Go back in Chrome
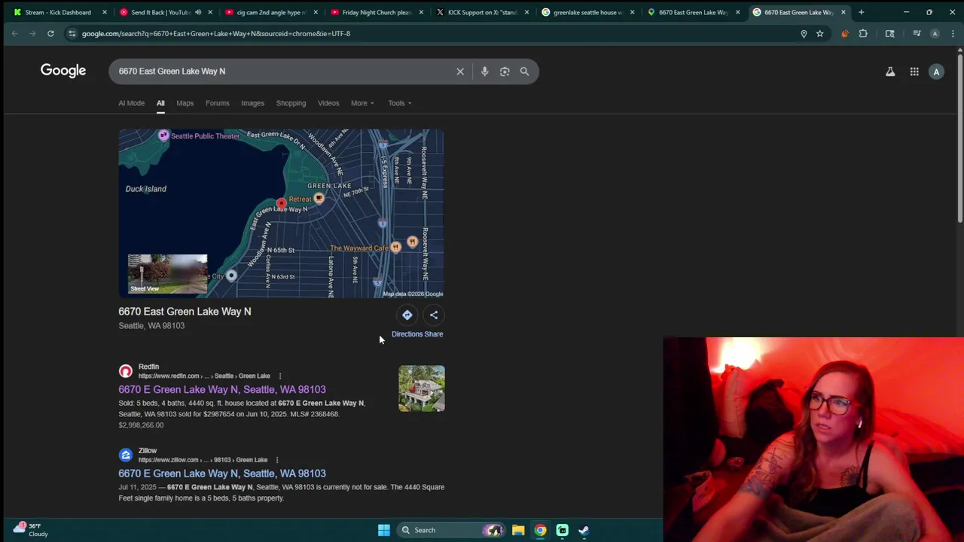The width and height of the screenshot is (964, 542). pos(14,33)
